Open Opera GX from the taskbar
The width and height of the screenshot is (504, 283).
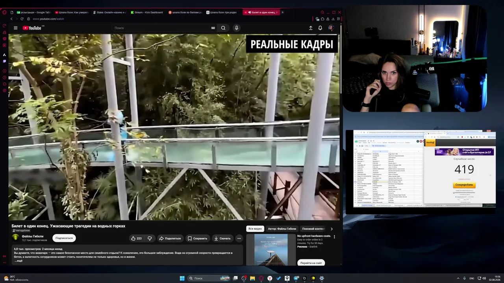click(x=261, y=278)
